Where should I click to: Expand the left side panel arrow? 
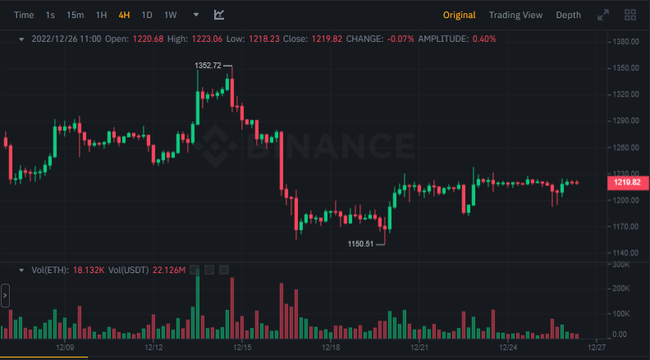tap(5, 295)
